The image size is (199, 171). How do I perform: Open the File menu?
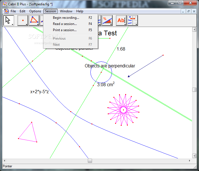13,11
